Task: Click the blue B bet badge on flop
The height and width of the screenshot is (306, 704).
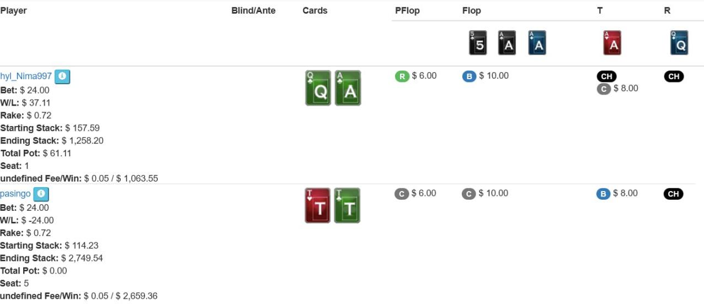Action: (469, 76)
